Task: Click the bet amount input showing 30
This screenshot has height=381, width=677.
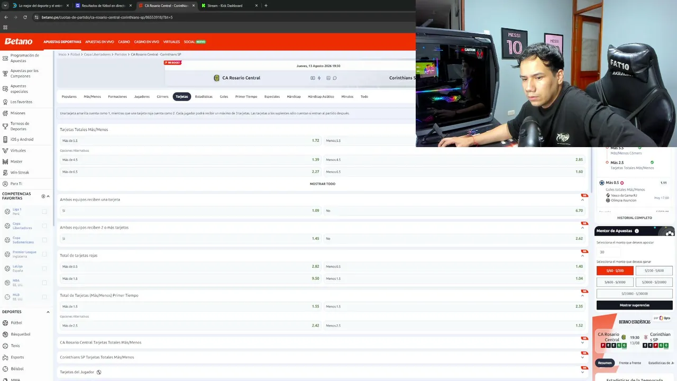Action: [608, 252]
